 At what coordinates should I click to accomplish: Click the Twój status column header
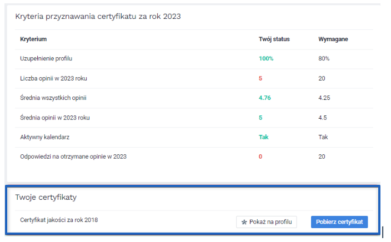point(274,39)
